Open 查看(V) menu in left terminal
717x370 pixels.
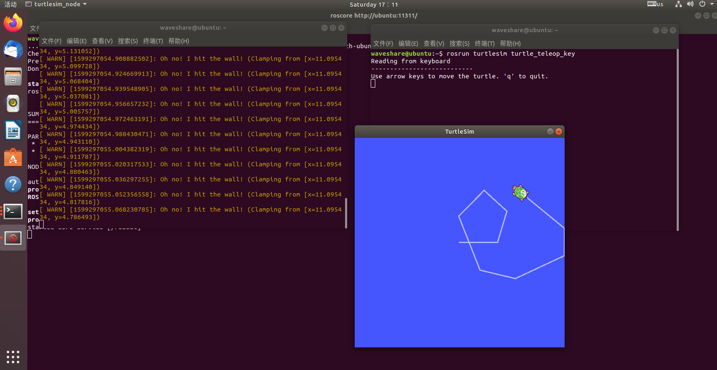pyautogui.click(x=102, y=41)
